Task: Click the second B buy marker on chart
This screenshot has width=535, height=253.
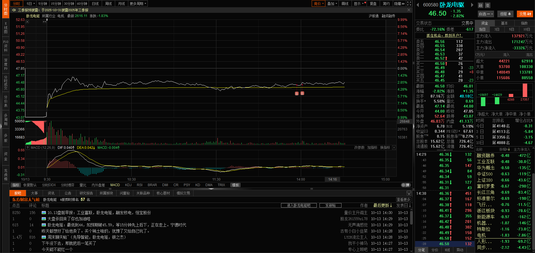Action: click(302, 93)
